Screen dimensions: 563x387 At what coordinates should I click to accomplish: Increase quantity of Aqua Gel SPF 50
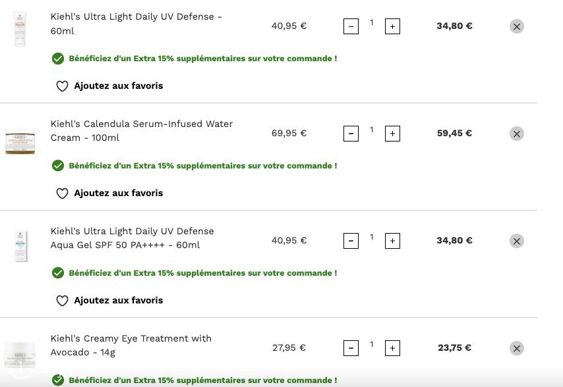coord(392,241)
